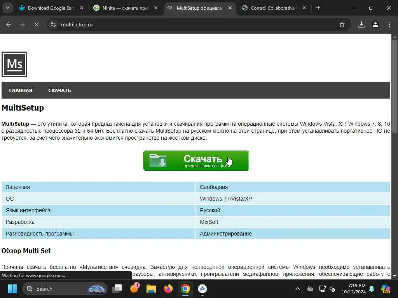Screen dimensions: 398x298
Task: Close the Download Google Earth tab
Action: click(x=82, y=8)
